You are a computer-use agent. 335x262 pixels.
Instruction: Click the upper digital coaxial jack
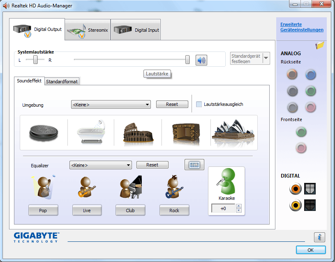pyautogui.click(x=296, y=189)
